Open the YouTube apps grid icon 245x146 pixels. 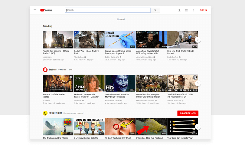[x=186, y=10]
